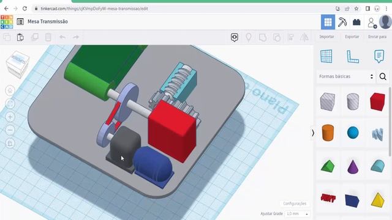Invite collaborators with the add person icon
The height and width of the screenshot is (220, 392).
point(372,23)
